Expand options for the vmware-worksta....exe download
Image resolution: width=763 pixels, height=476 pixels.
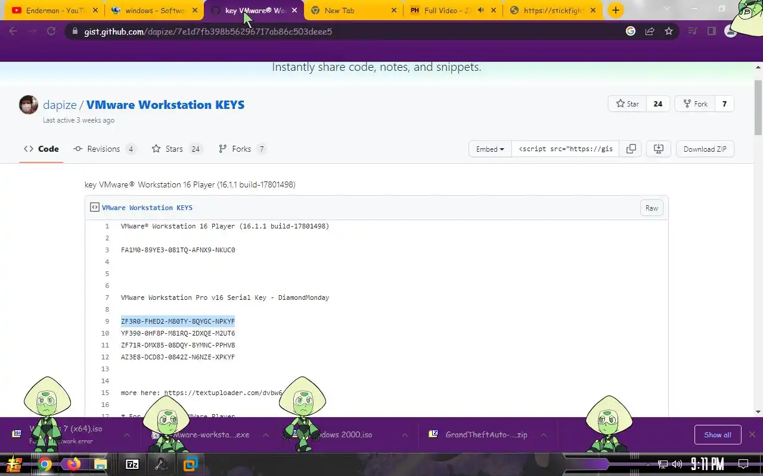266,435
